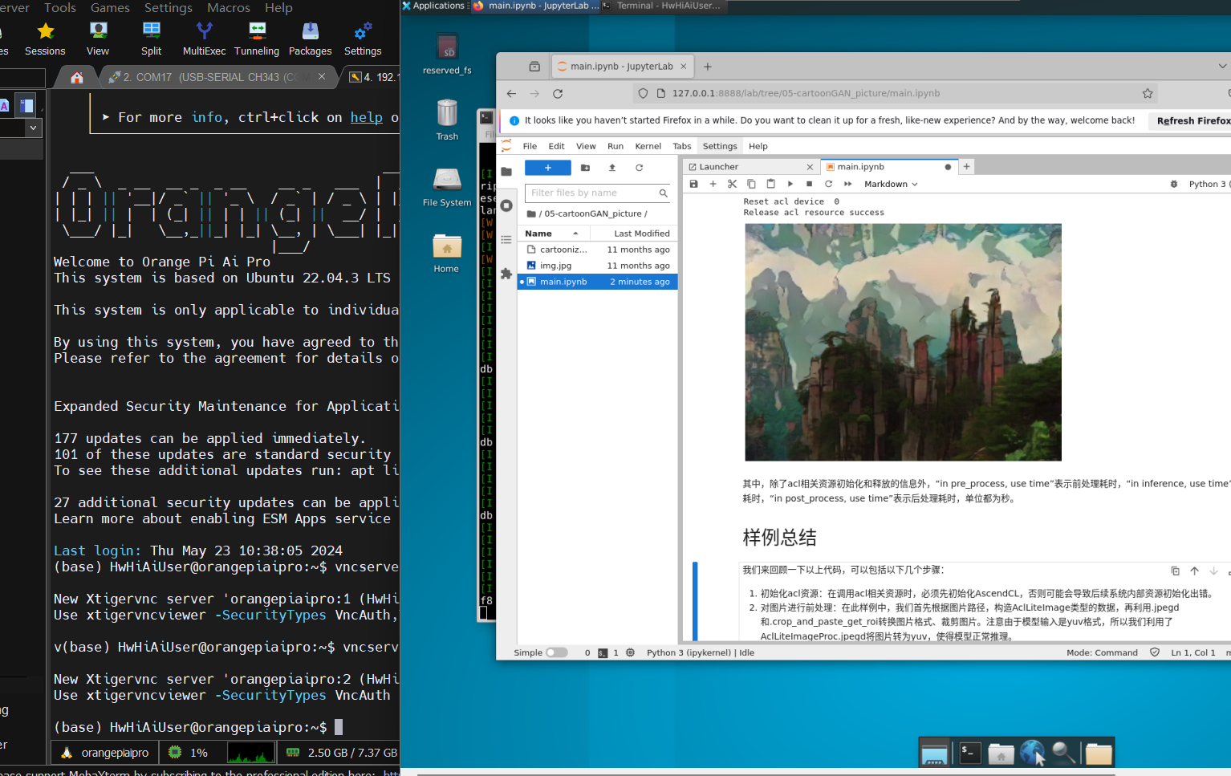The height and width of the screenshot is (776, 1231).
Task: Close the Launcher tab
Action: [x=810, y=167]
